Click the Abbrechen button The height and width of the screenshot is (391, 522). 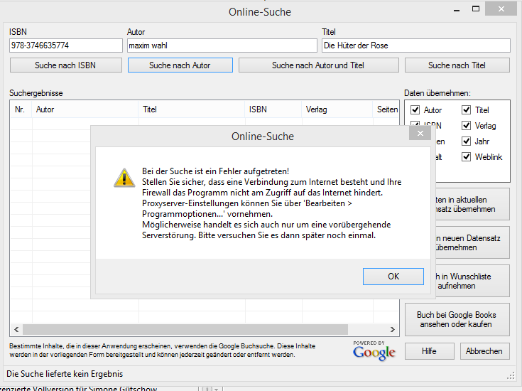484,350
